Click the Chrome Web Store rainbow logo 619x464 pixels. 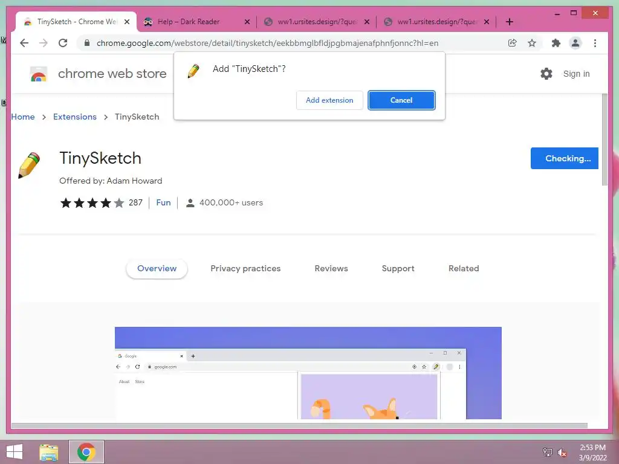coord(39,74)
